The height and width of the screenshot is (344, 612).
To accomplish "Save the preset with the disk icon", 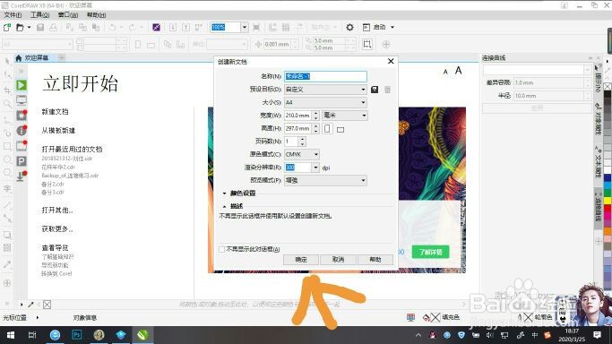I will tap(375, 90).
